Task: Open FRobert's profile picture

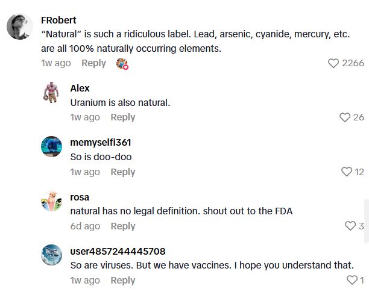Action: pyautogui.click(x=19, y=26)
